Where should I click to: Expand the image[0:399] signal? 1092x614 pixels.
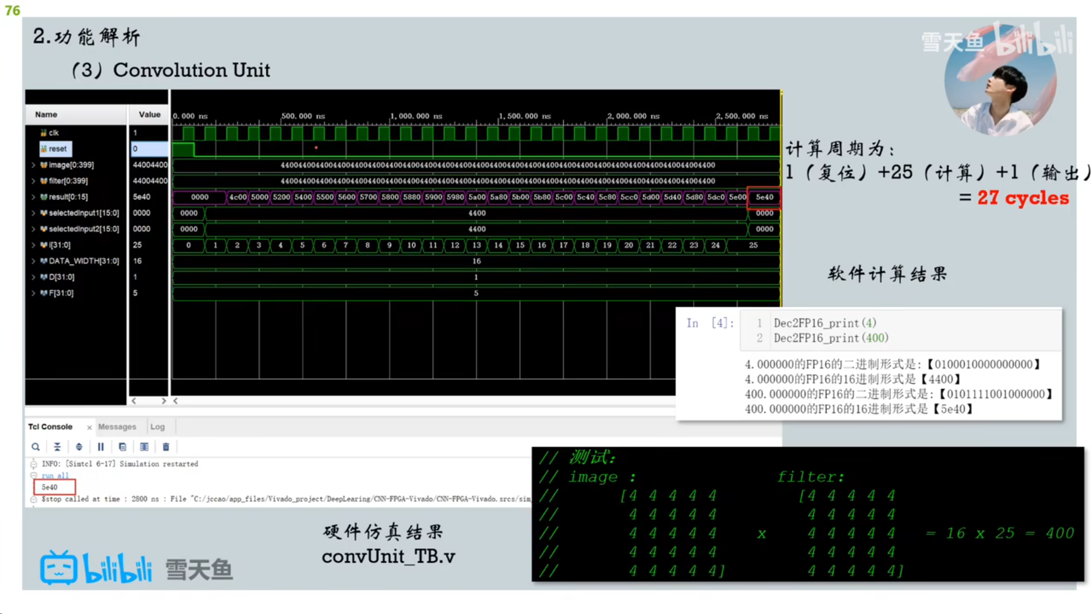click(x=34, y=165)
